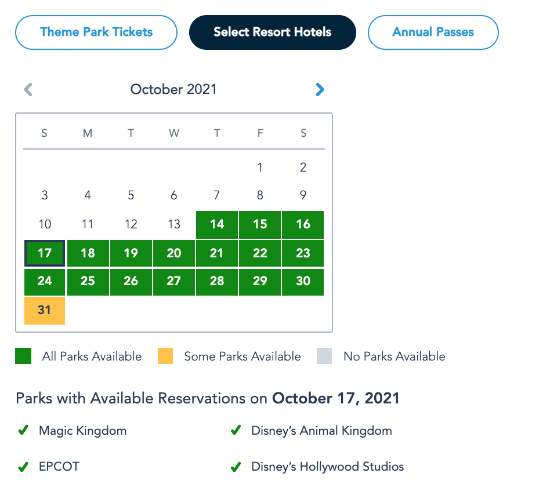
Task: Go to previous month with left chevron
Action: 28,89
